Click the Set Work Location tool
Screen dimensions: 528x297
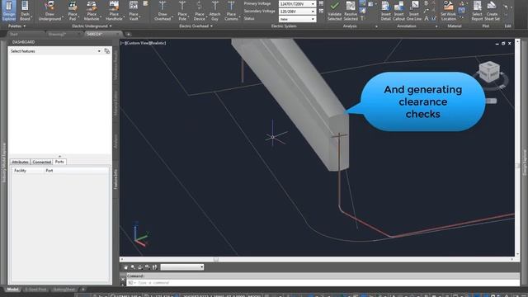(449, 11)
